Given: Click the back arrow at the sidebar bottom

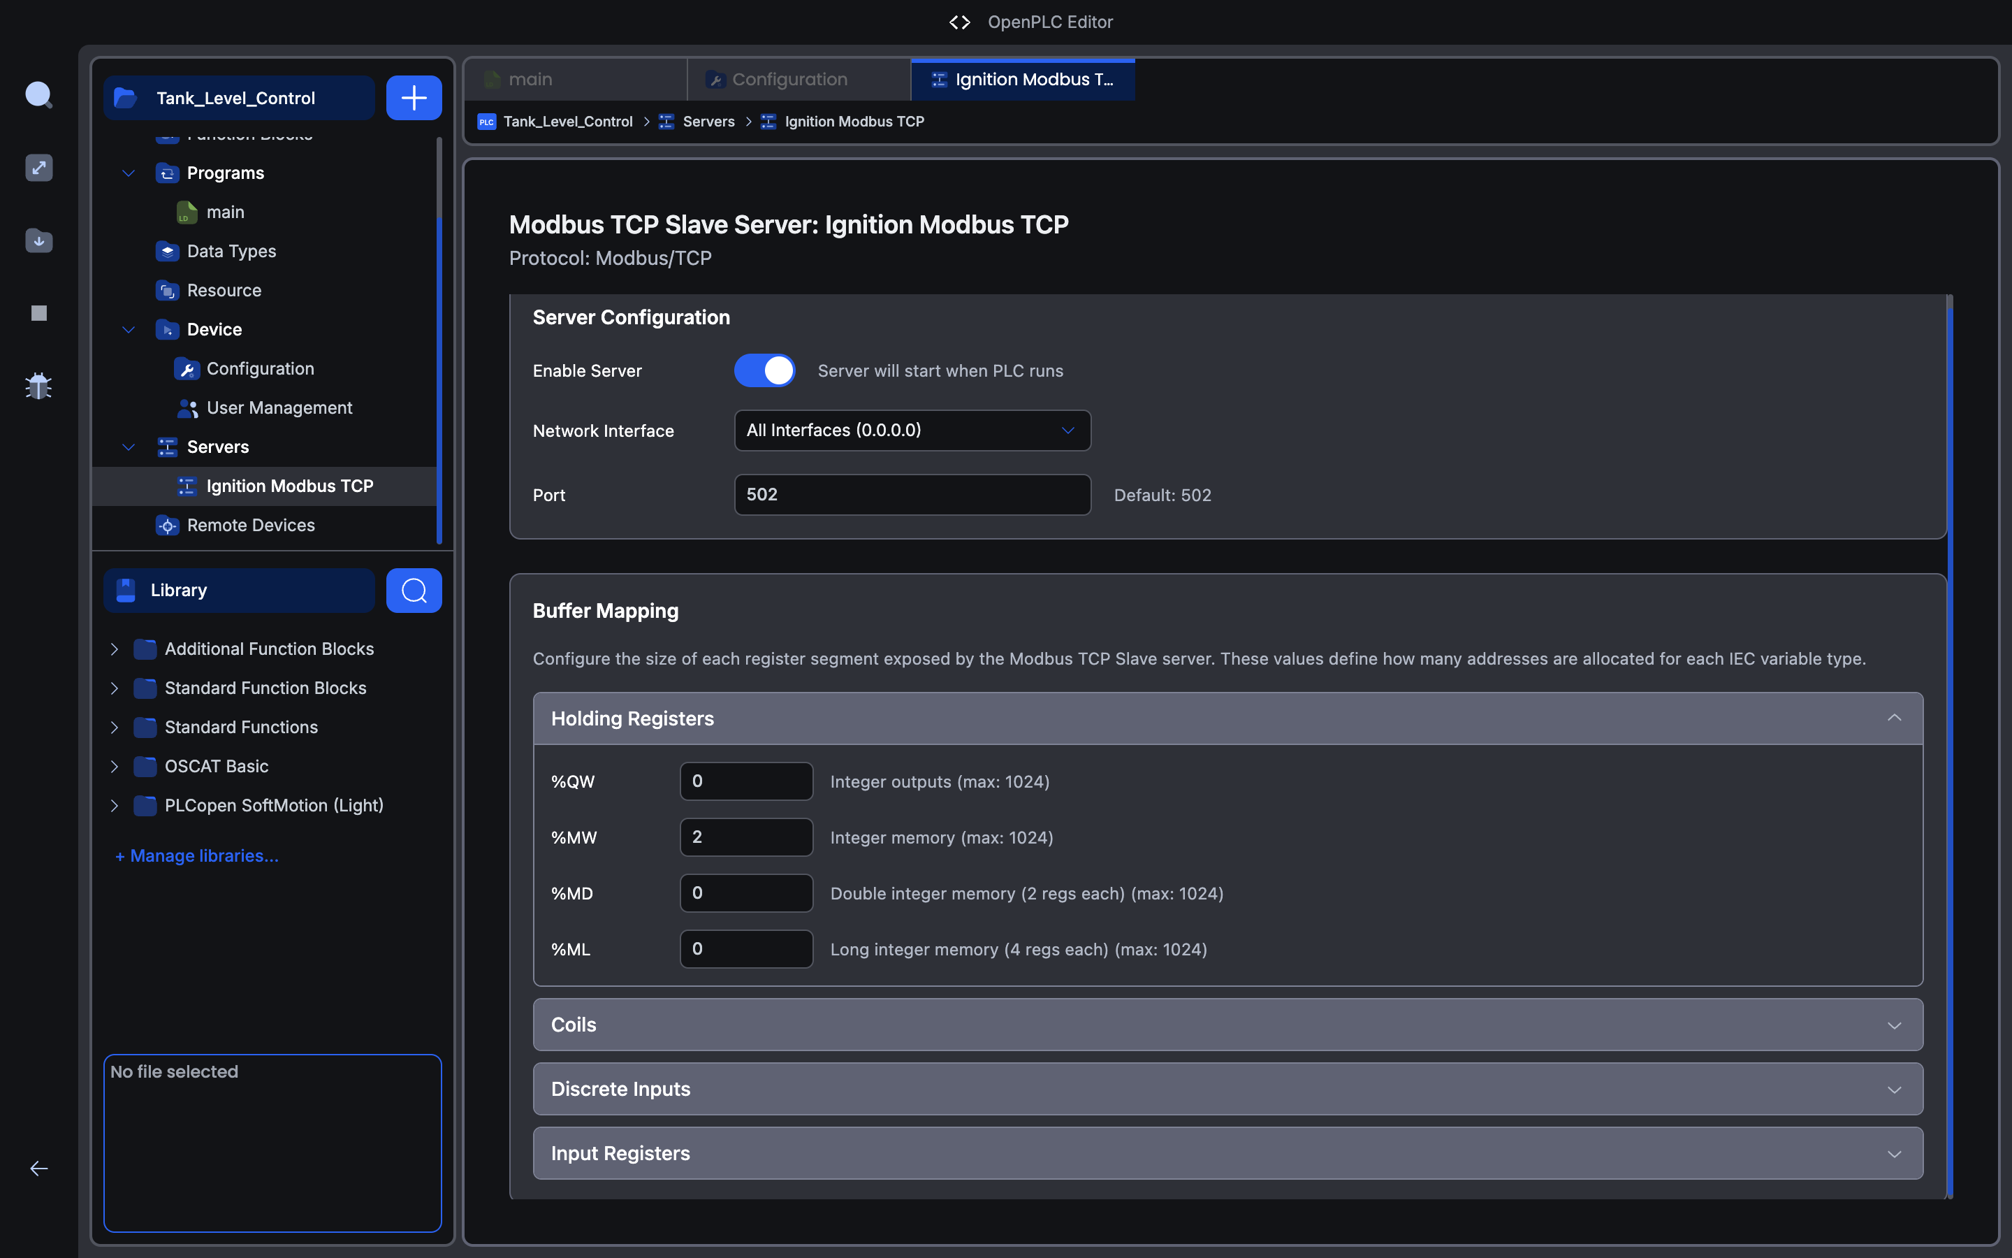Looking at the screenshot, I should point(39,1168).
